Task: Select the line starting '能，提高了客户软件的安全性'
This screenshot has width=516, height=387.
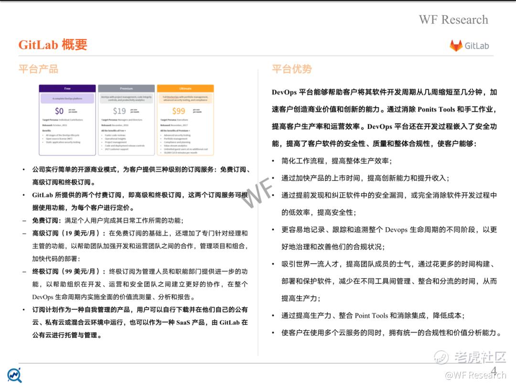Action: pyautogui.click(x=375, y=144)
